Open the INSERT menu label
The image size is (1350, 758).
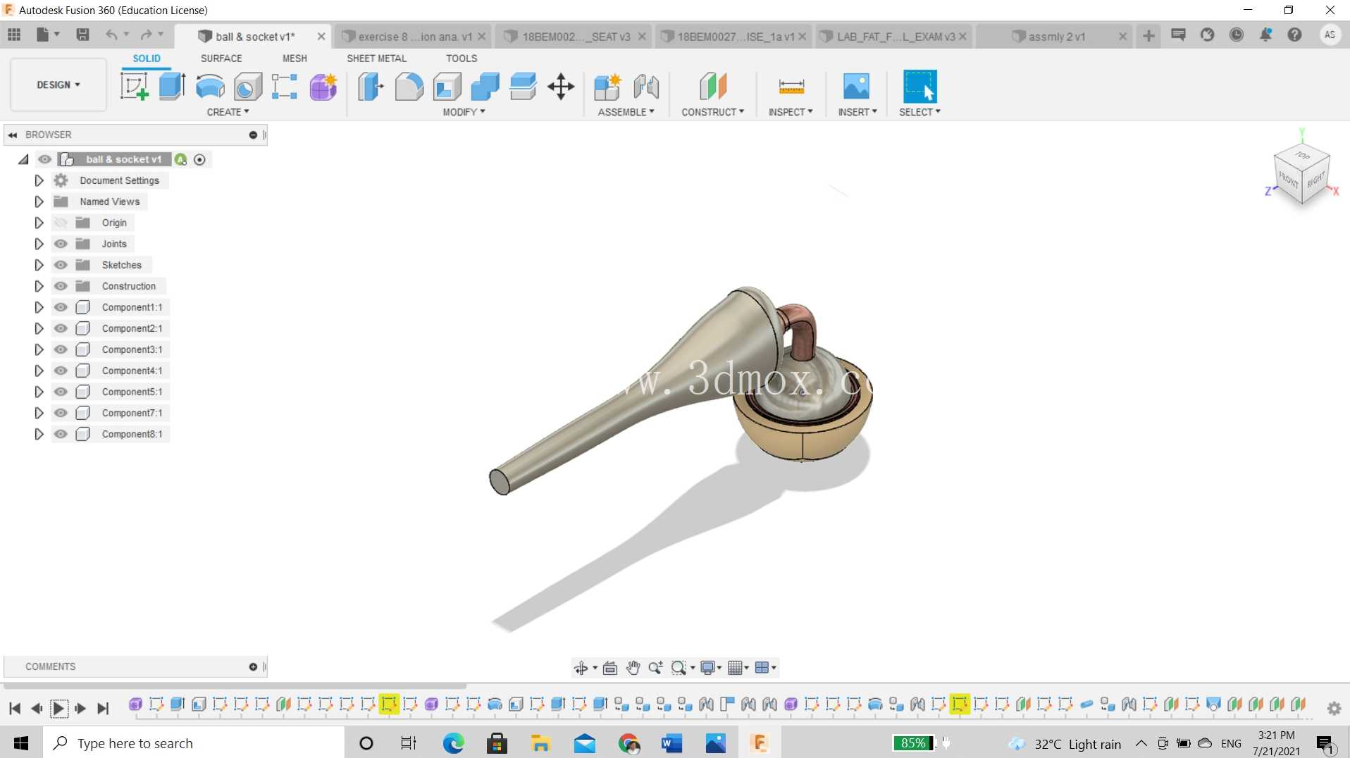click(857, 112)
